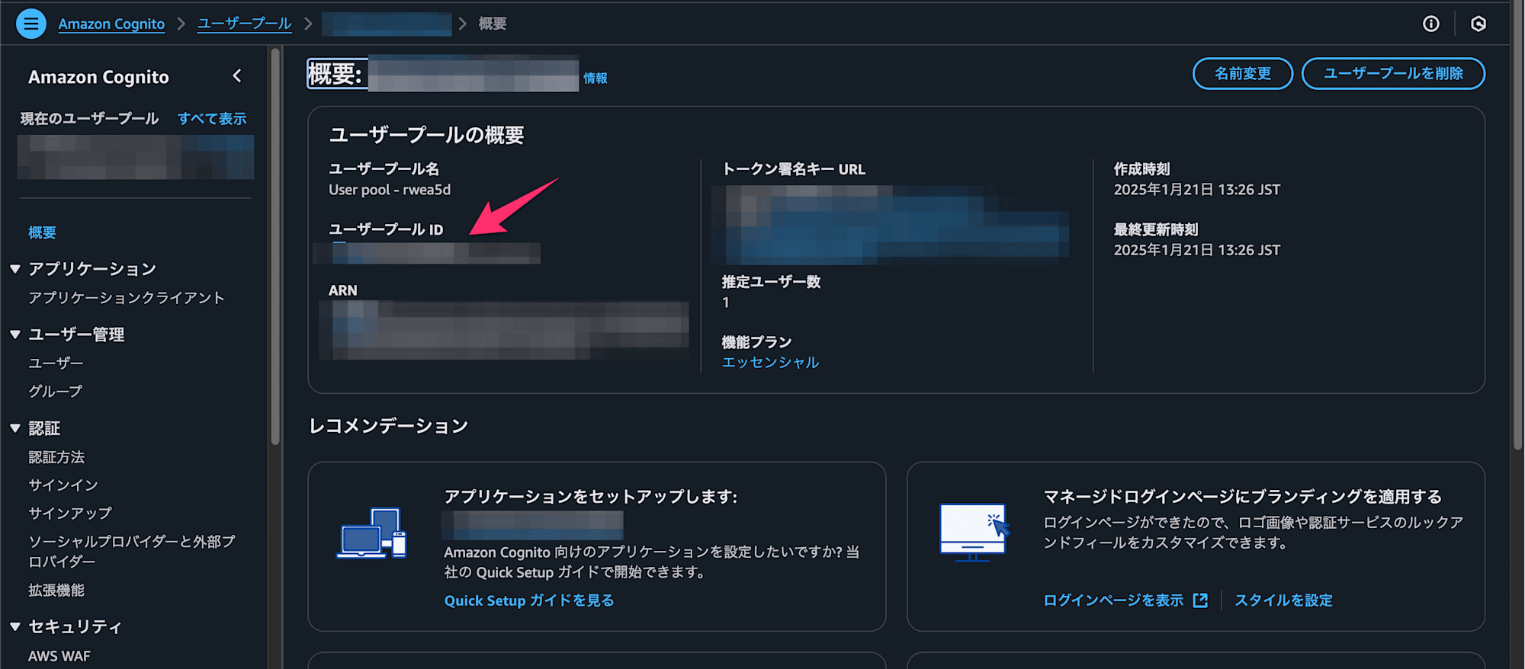The image size is (1525, 669).
Task: Open the info panel icon in top bar
Action: point(1431,24)
